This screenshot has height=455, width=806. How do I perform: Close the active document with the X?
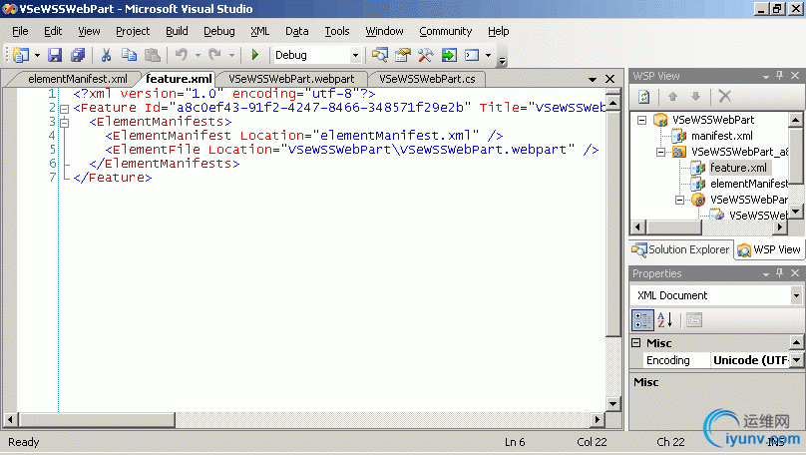point(610,79)
